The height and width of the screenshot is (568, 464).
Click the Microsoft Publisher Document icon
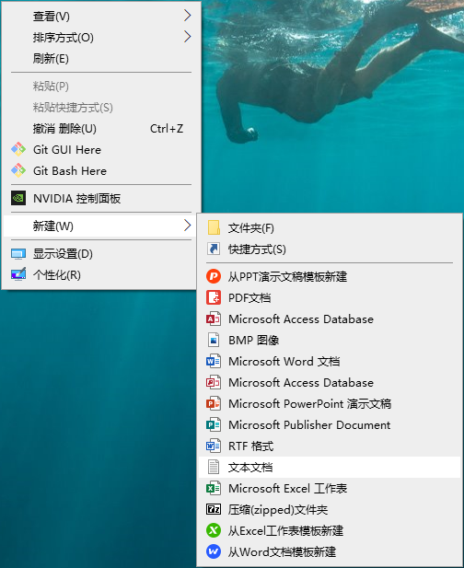[214, 424]
